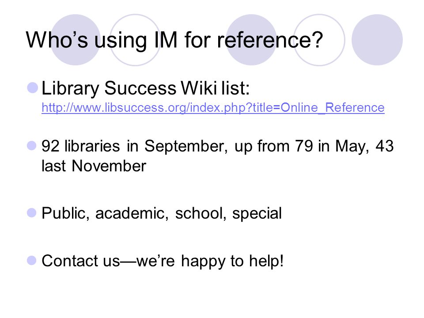Image resolution: width=424 pixels, height=318 pixels.
Task: Click the text "Contact us—we're happy to help!"
Action: (x=163, y=261)
